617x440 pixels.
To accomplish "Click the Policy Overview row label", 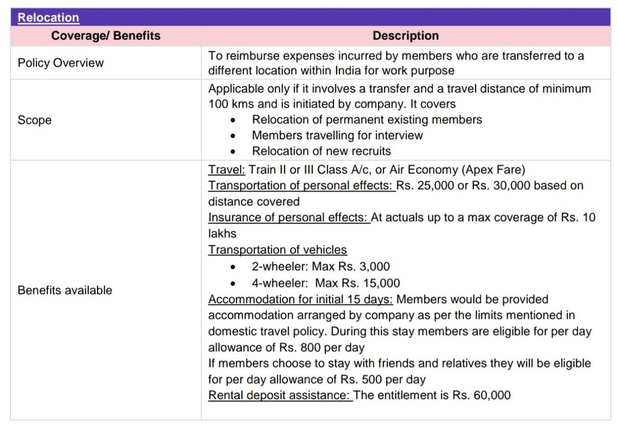I will (x=61, y=63).
